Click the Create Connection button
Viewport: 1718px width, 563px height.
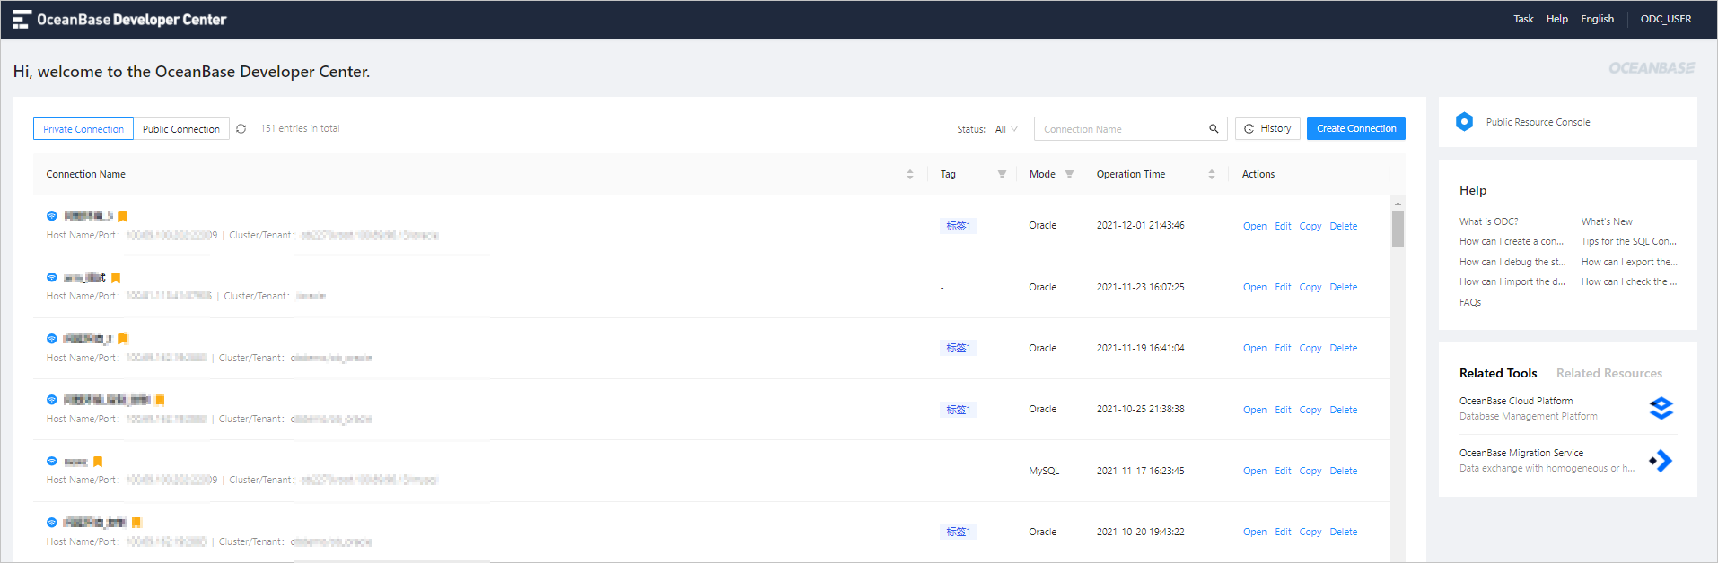coord(1356,129)
